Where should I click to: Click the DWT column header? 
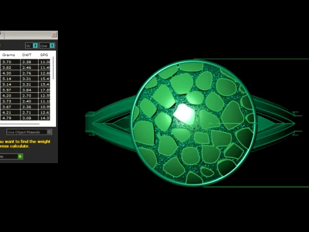tap(27, 55)
